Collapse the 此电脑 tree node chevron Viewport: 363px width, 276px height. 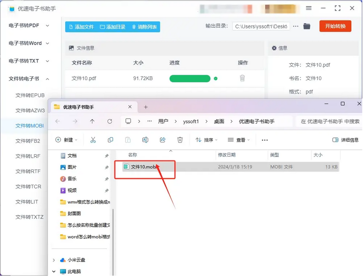[54, 271]
